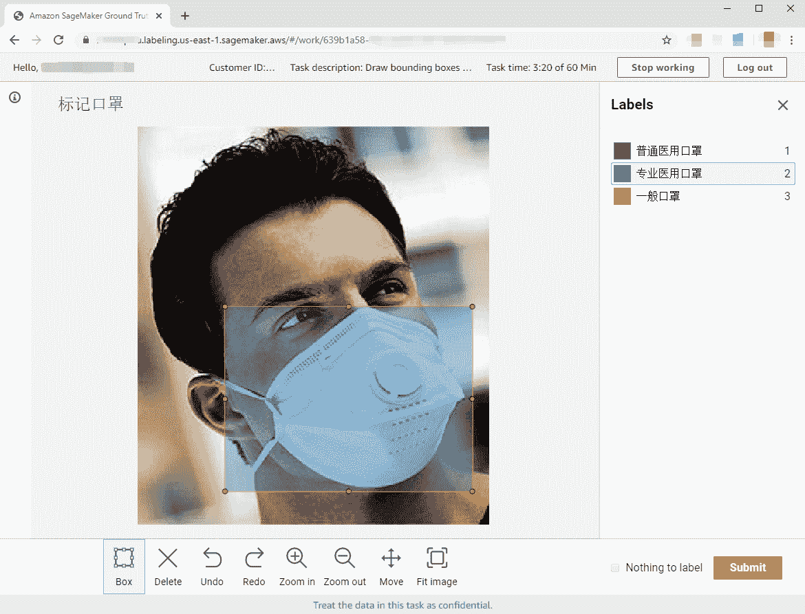Click the bounding box bottom-right handle
The height and width of the screenshot is (614, 805).
point(472,492)
